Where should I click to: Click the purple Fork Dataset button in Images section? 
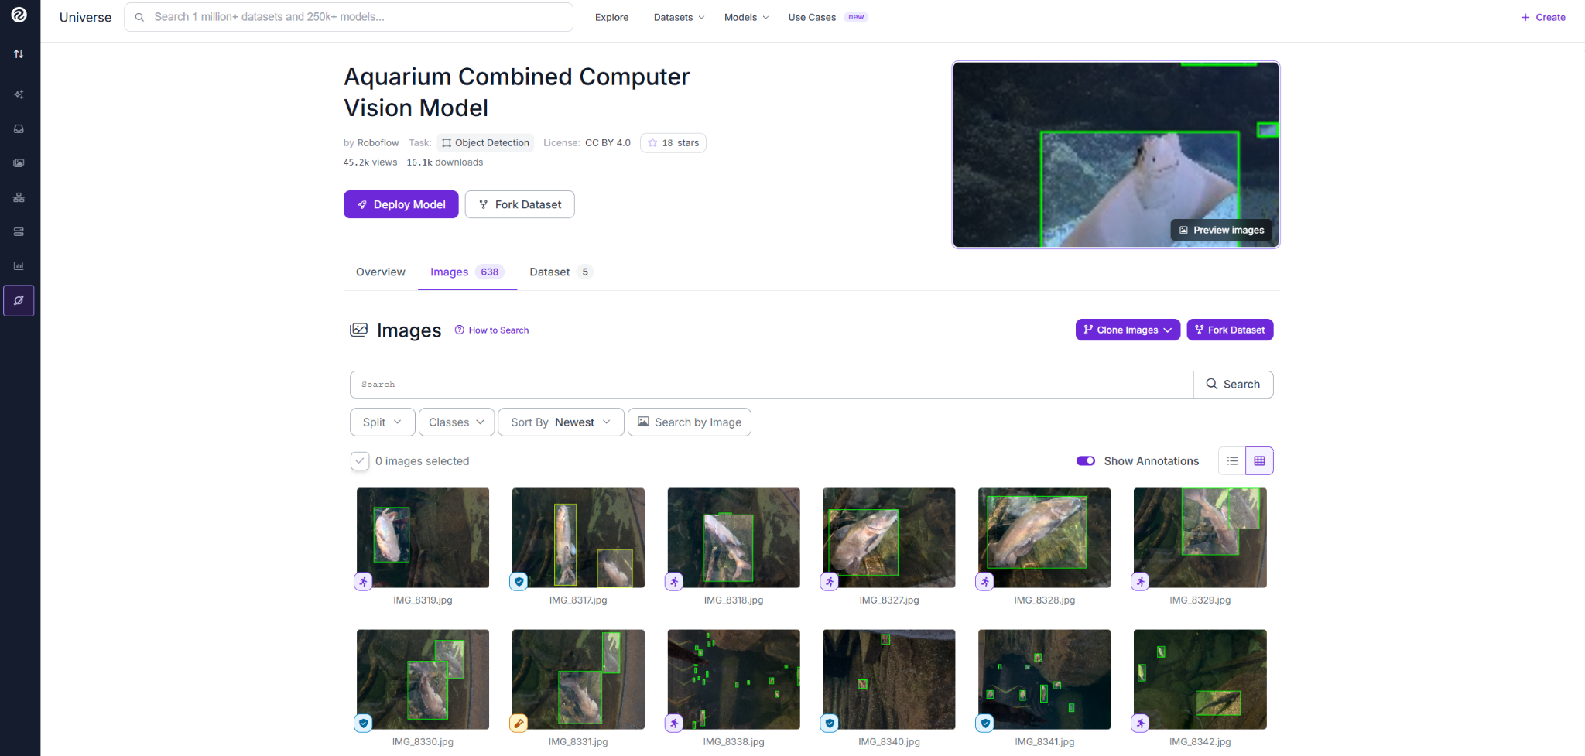click(1230, 330)
